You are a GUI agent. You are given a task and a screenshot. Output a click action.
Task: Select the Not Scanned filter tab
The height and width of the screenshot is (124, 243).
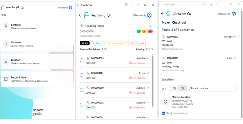pos(136,43)
